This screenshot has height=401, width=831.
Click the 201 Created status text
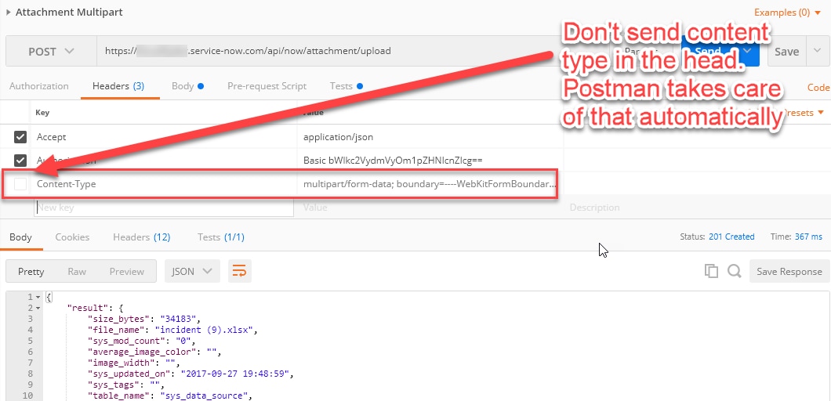click(x=731, y=237)
